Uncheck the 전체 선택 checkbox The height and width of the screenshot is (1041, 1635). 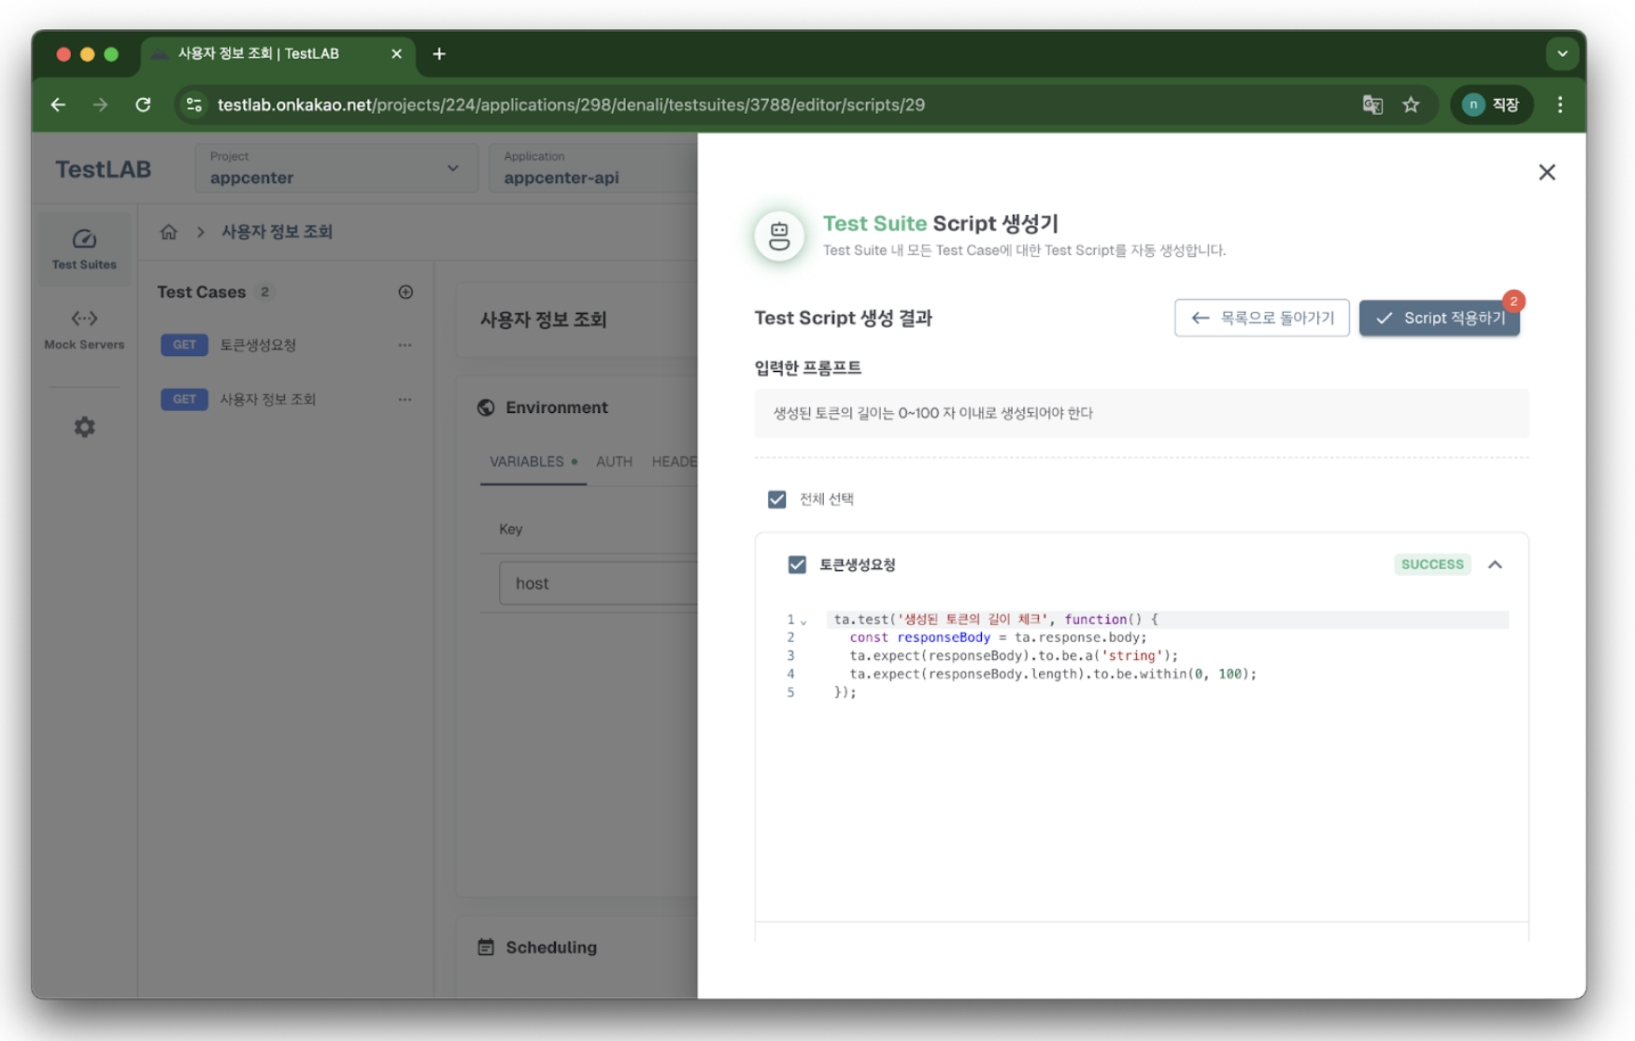(776, 499)
